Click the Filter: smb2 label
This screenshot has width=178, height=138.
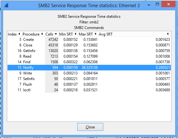click(x=89, y=22)
